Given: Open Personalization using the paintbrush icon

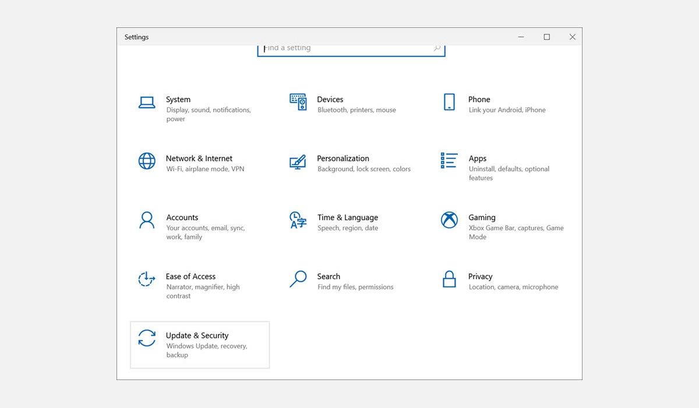Looking at the screenshot, I should coord(298,161).
